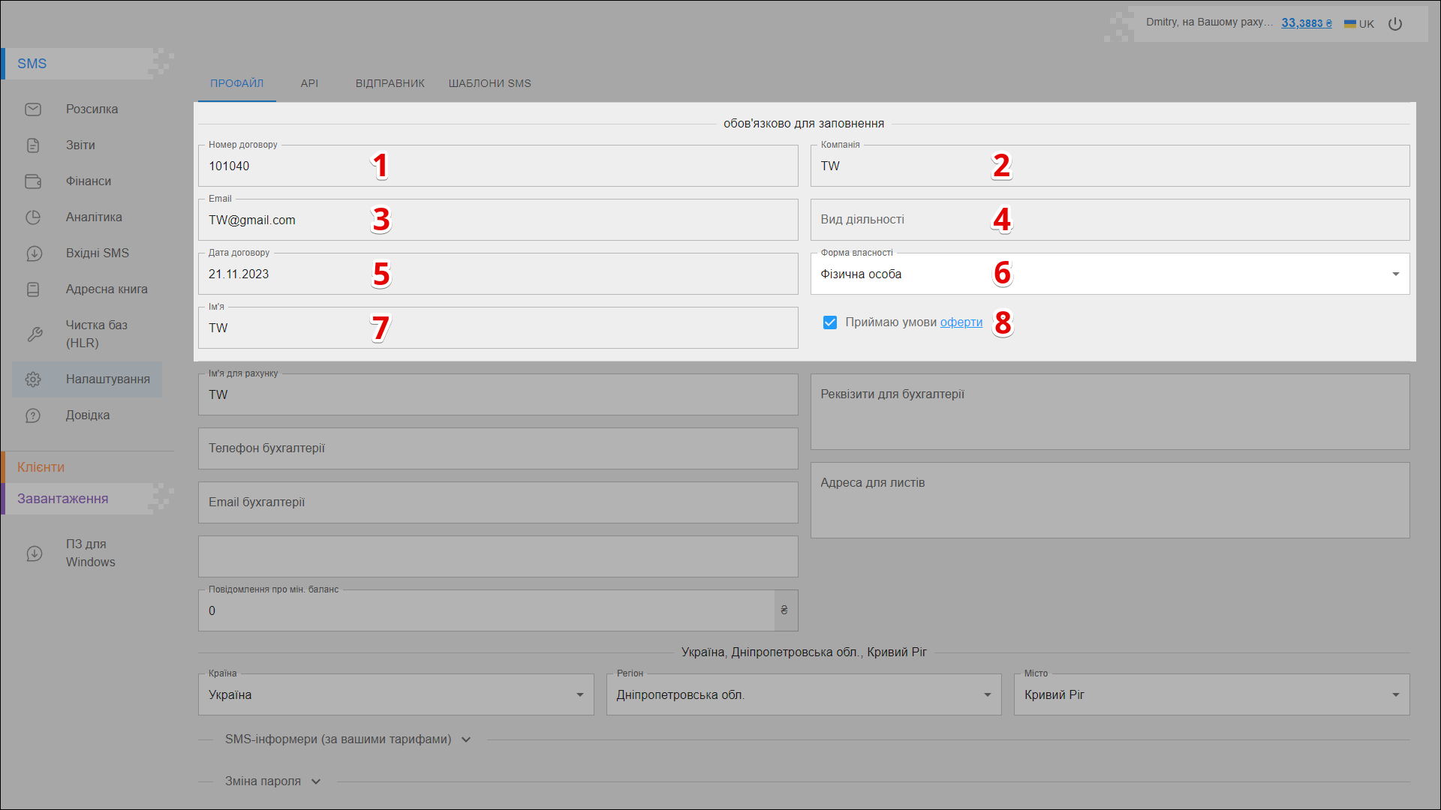The width and height of the screenshot is (1441, 810).
Task: Switch to the API tab
Action: tap(309, 83)
